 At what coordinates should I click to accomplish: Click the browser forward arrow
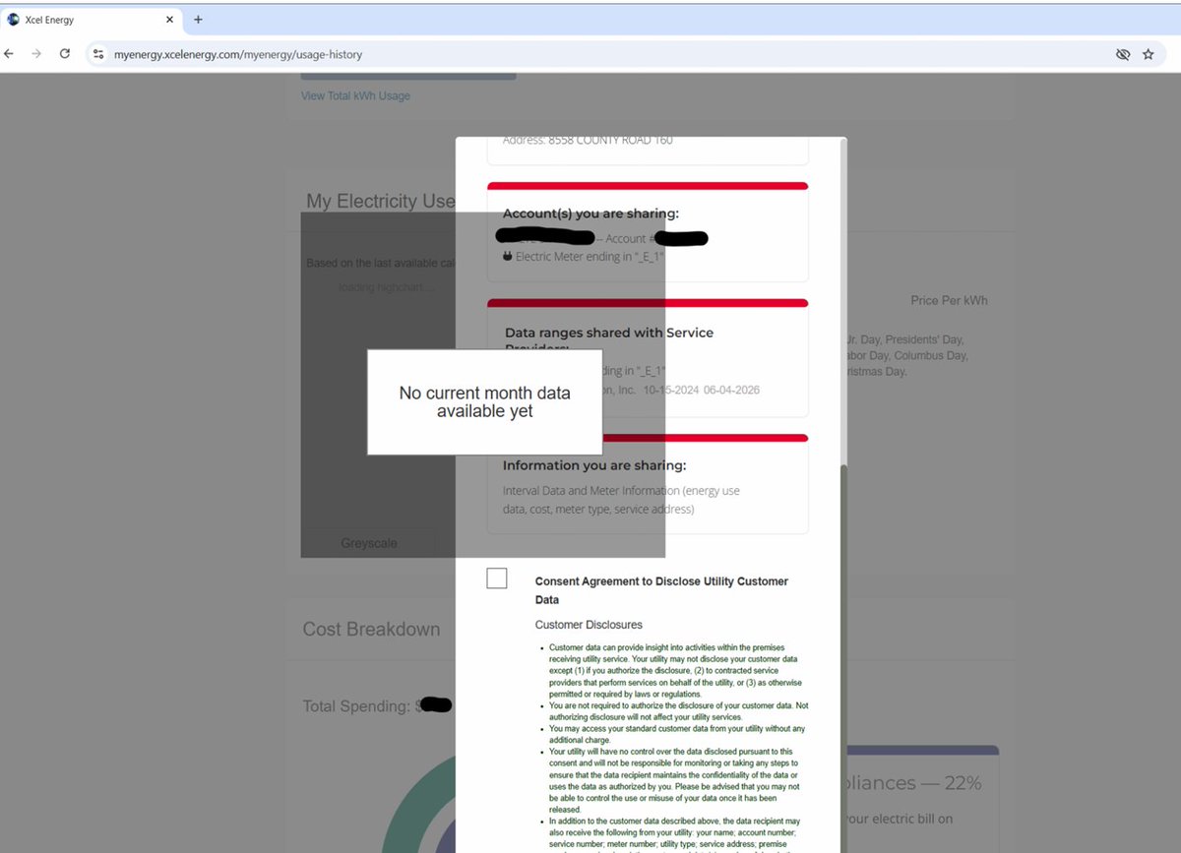(x=37, y=54)
